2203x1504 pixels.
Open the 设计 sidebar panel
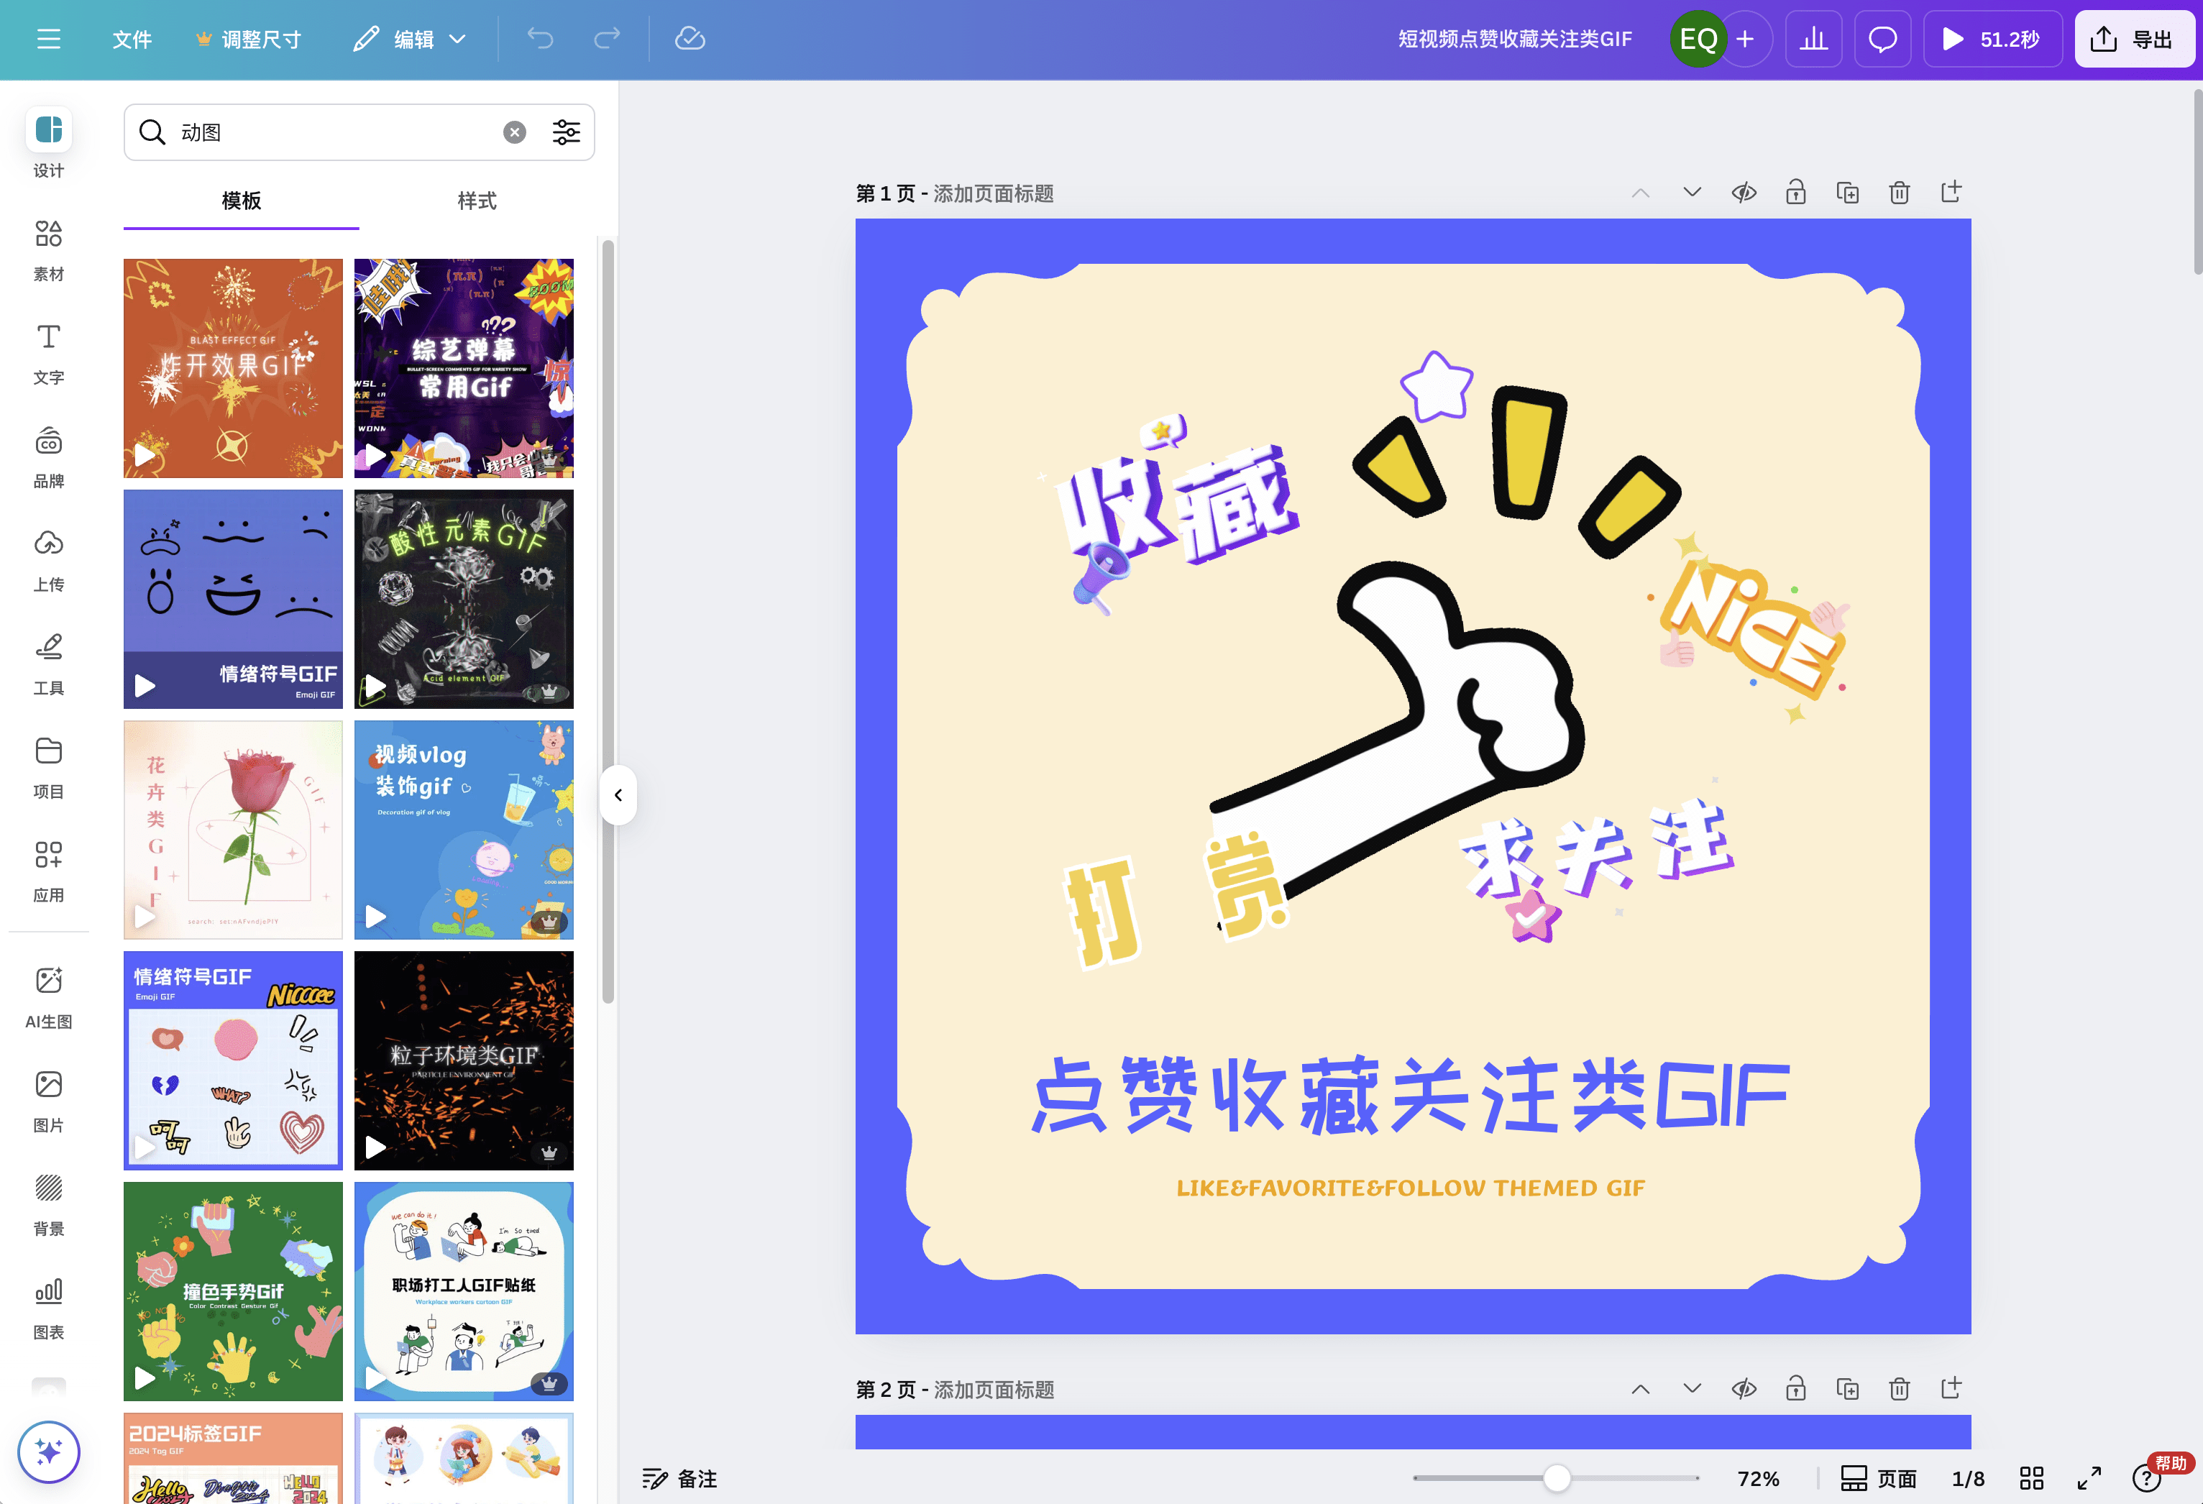click(x=48, y=143)
